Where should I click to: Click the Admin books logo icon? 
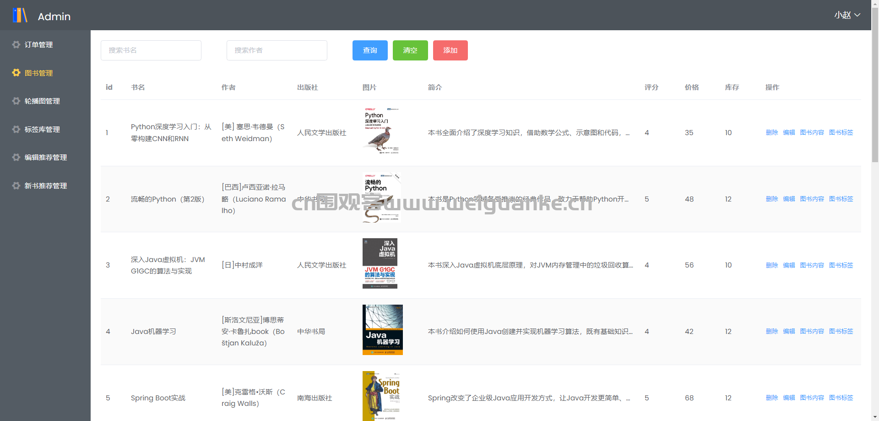coord(20,15)
